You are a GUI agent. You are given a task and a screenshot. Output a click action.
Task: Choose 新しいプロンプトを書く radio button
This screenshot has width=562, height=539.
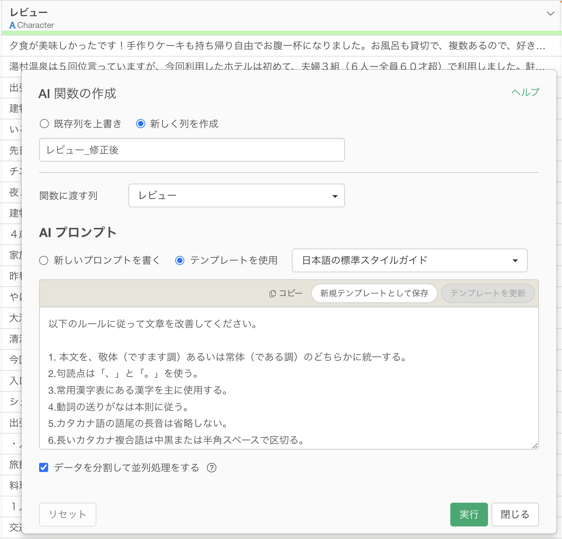44,260
